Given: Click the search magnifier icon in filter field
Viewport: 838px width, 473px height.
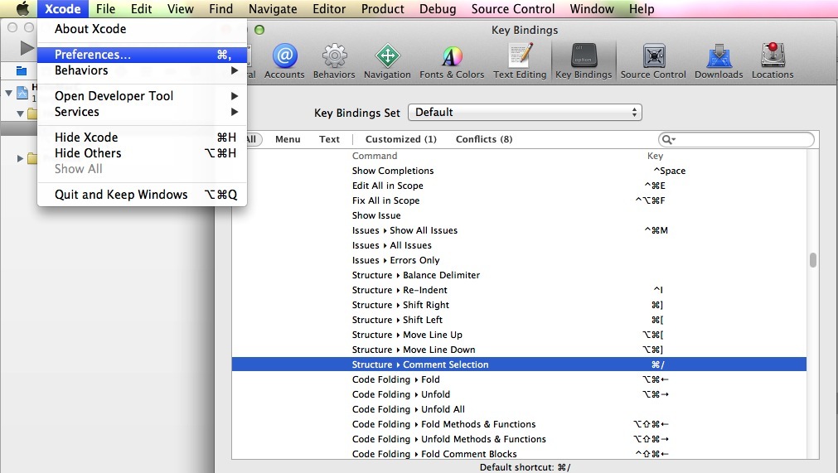Looking at the screenshot, I should [x=668, y=139].
